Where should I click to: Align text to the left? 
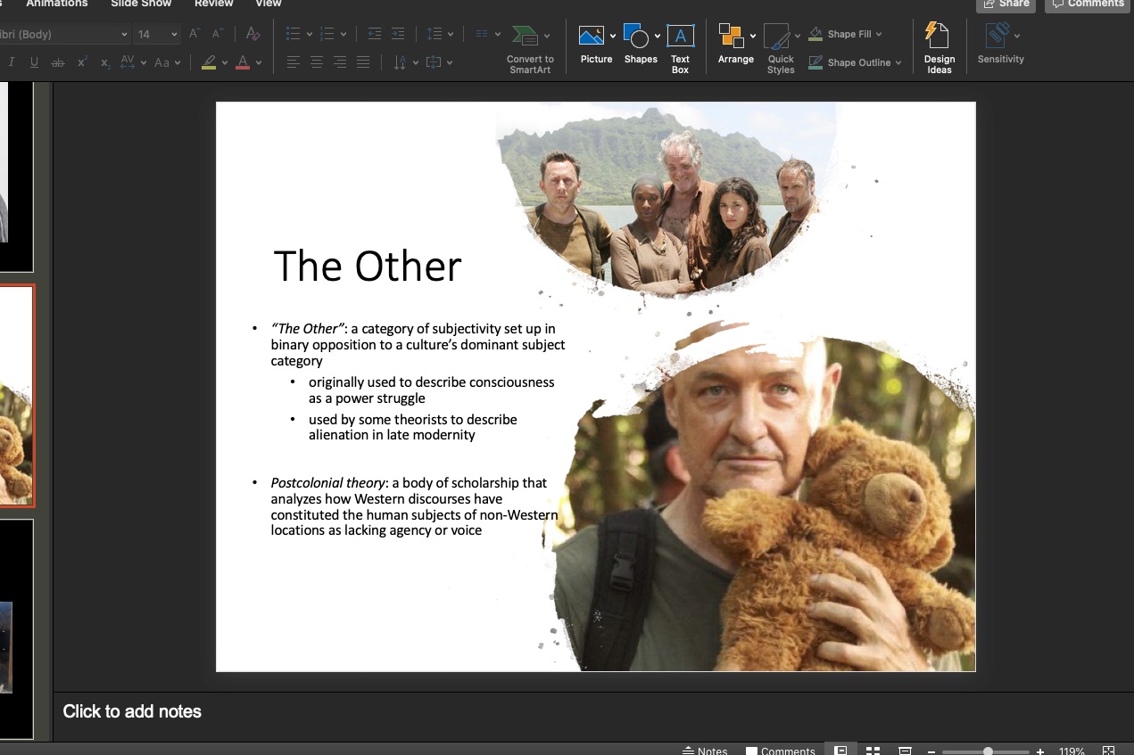tap(293, 62)
